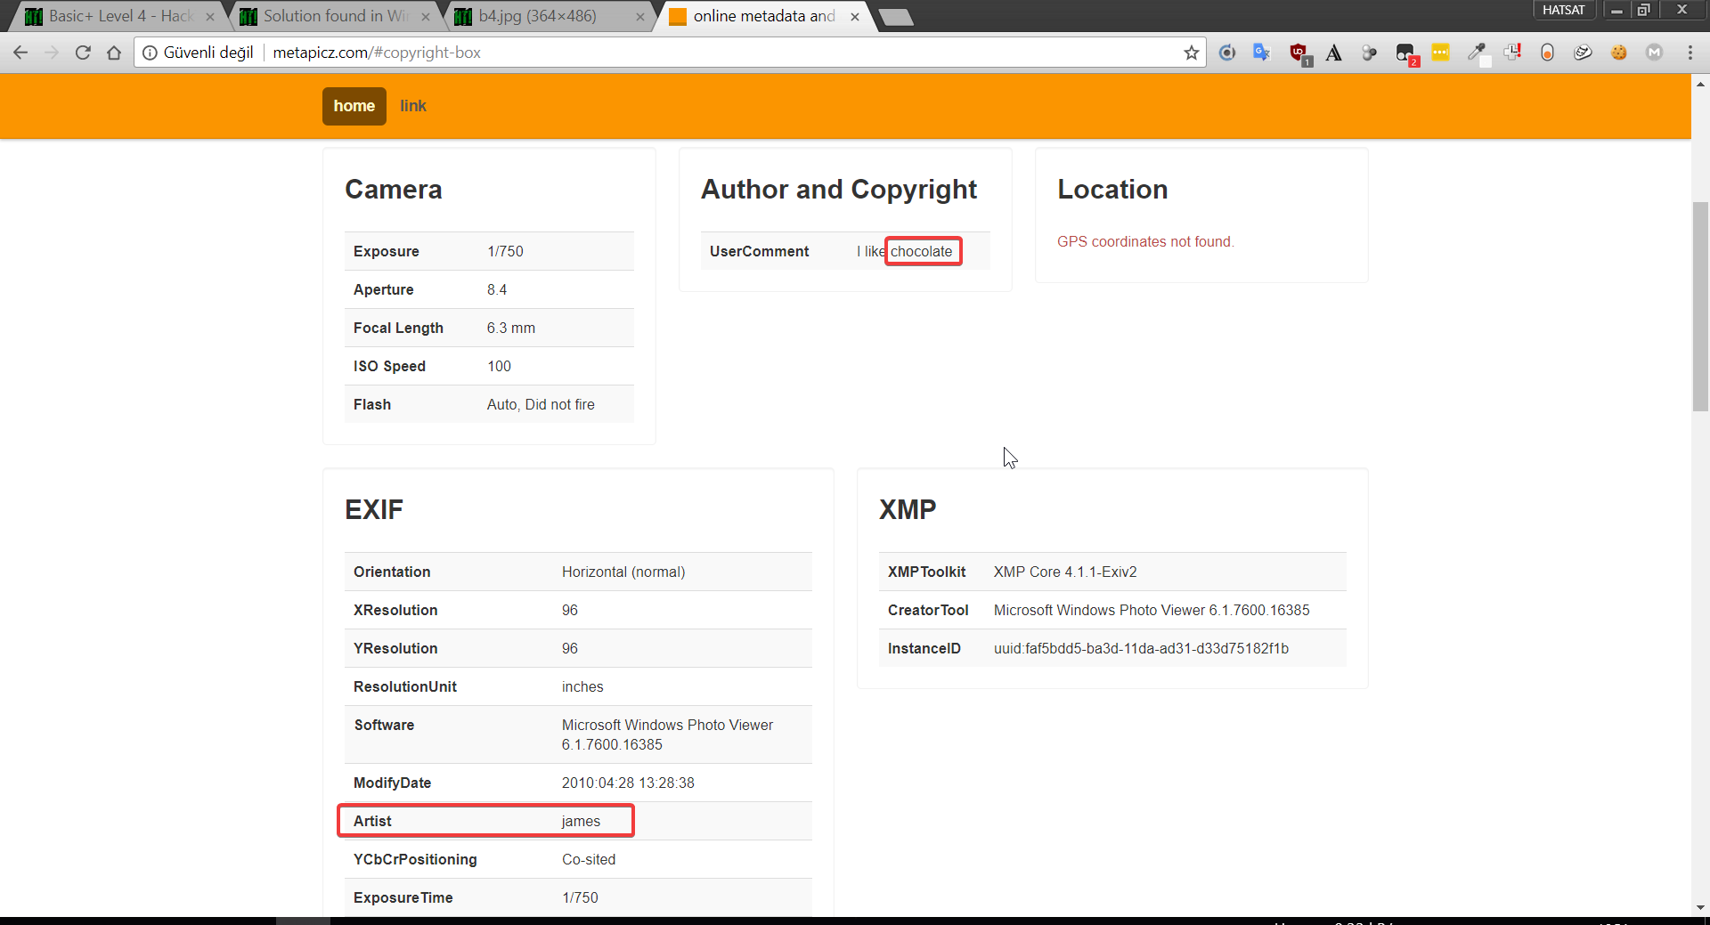Viewport: 1710px width, 925px height.
Task: Open the three-spheres extension icon
Action: pos(1369,53)
